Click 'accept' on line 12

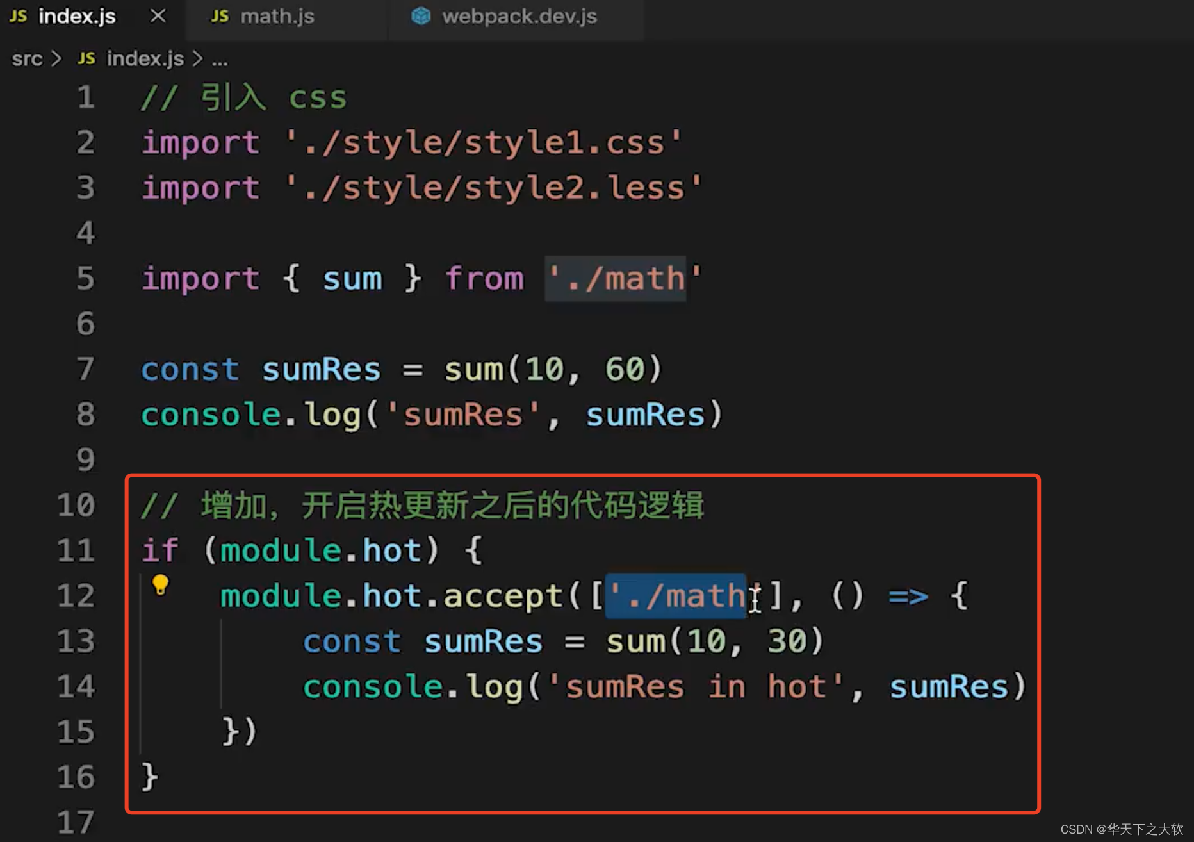coord(503,597)
